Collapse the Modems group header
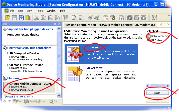Viewport: 179px width, 112px height. [14, 78]
